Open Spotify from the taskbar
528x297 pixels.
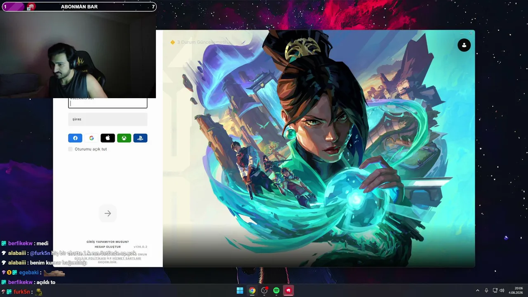(x=276, y=290)
